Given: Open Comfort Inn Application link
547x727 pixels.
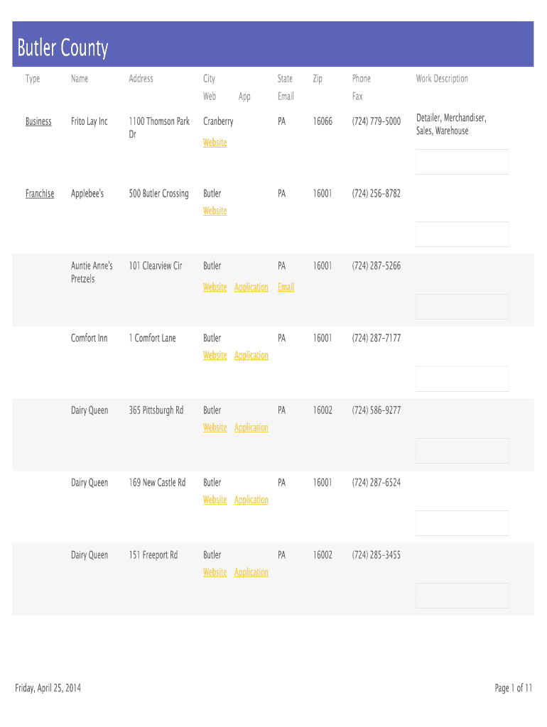Looking at the screenshot, I should click(x=251, y=356).
